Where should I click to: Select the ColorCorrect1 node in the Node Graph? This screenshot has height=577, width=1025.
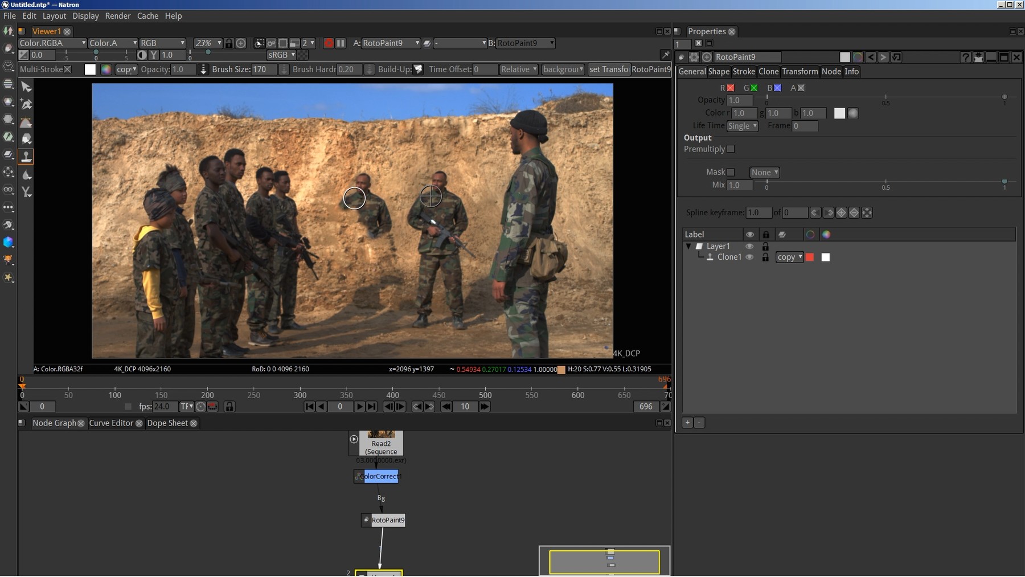pyautogui.click(x=378, y=477)
